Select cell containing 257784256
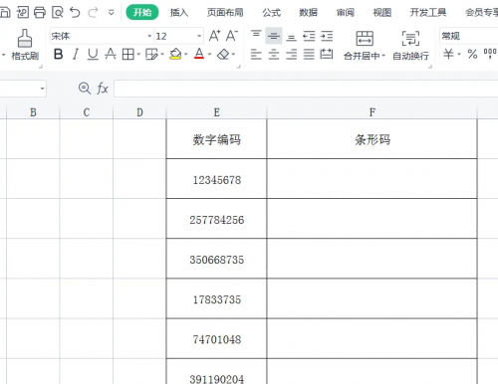Image resolution: width=498 pixels, height=384 pixels. pyautogui.click(x=216, y=219)
